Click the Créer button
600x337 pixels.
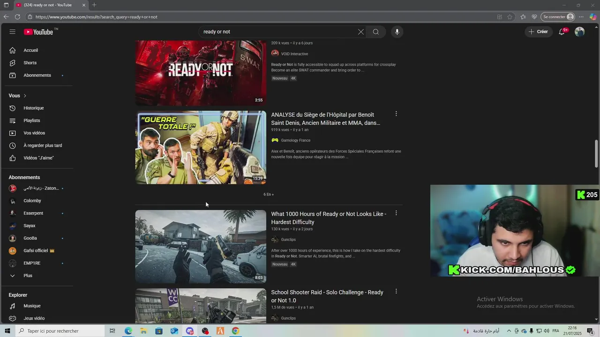click(538, 32)
